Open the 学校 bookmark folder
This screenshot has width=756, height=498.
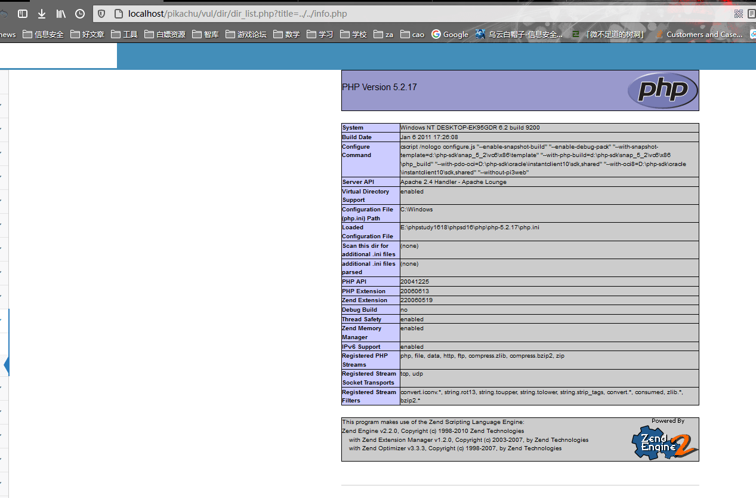[354, 35]
